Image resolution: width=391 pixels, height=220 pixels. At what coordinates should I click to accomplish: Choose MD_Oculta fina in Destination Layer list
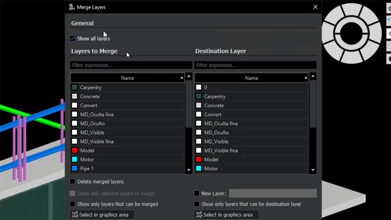(251, 123)
